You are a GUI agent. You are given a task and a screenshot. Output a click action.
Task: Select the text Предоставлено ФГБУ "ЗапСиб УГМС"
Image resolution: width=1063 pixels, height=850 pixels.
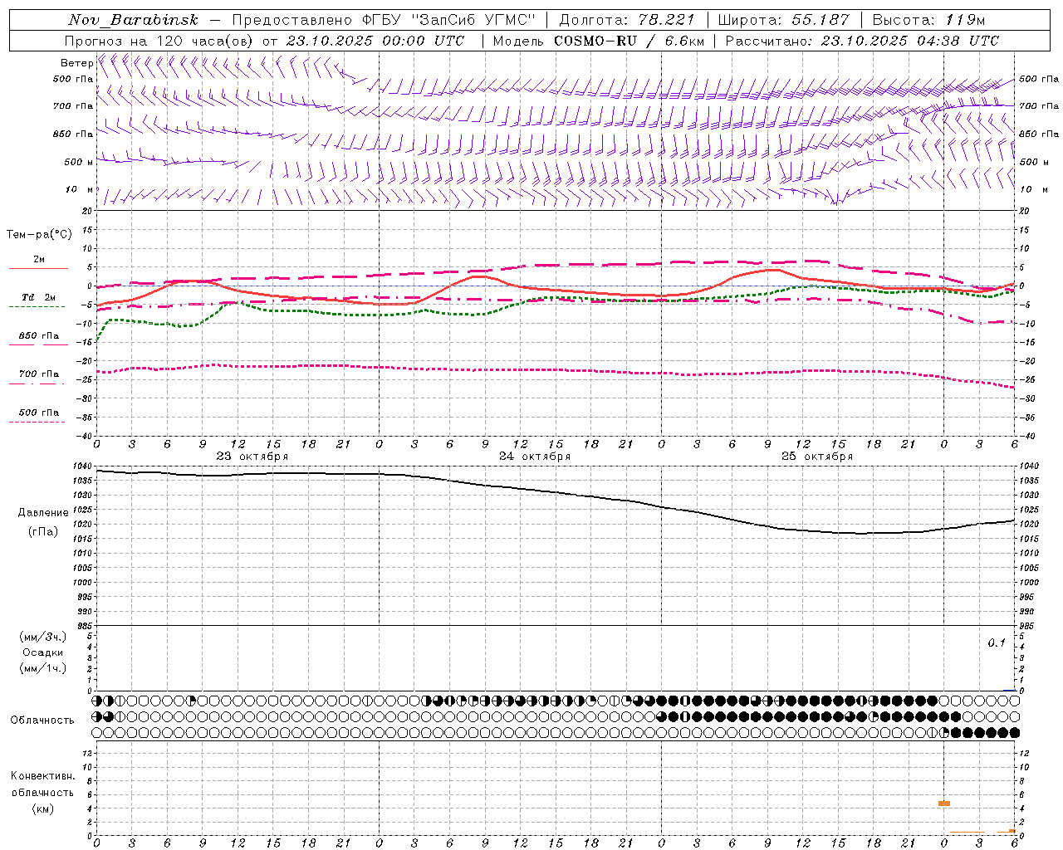[383, 20]
